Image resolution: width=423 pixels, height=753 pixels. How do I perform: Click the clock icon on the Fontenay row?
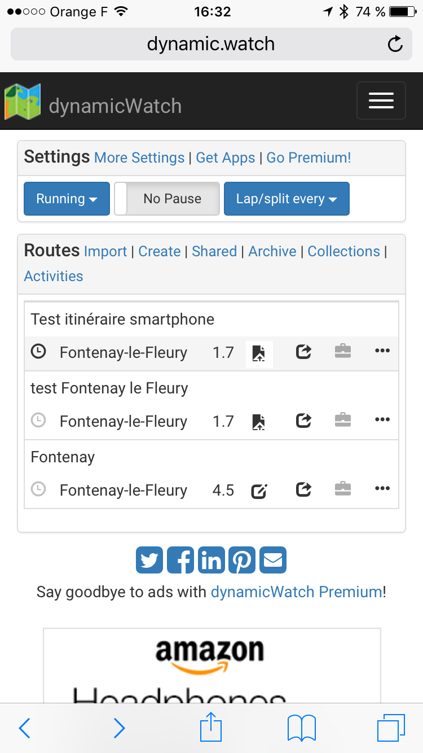point(38,489)
